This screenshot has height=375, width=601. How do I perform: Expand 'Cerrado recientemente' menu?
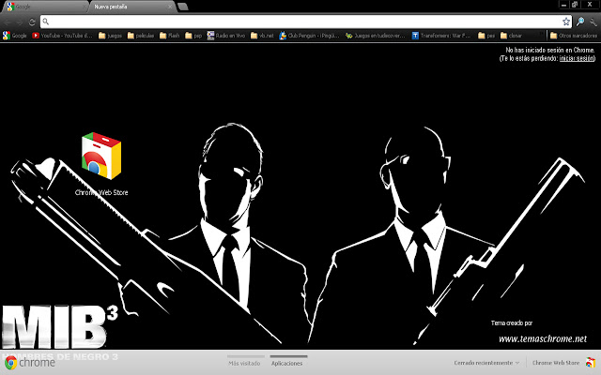tap(486, 363)
